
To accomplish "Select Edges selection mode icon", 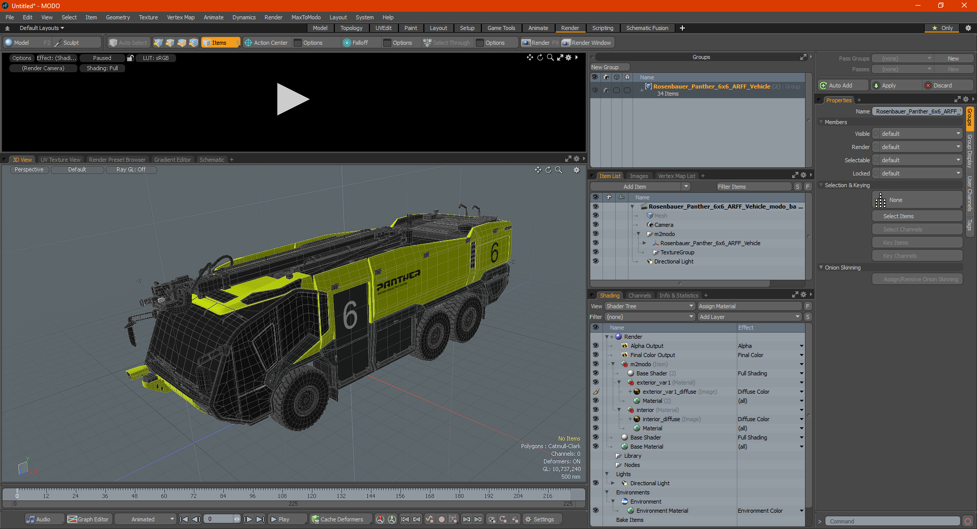I will point(170,43).
